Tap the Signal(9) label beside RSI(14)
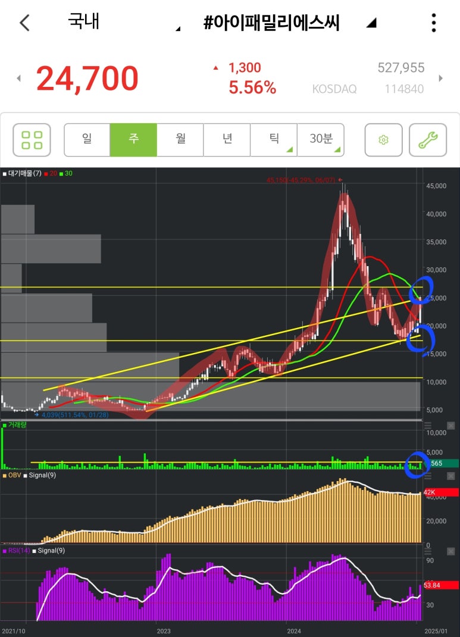Screen dimensions: 460x637 48,551
